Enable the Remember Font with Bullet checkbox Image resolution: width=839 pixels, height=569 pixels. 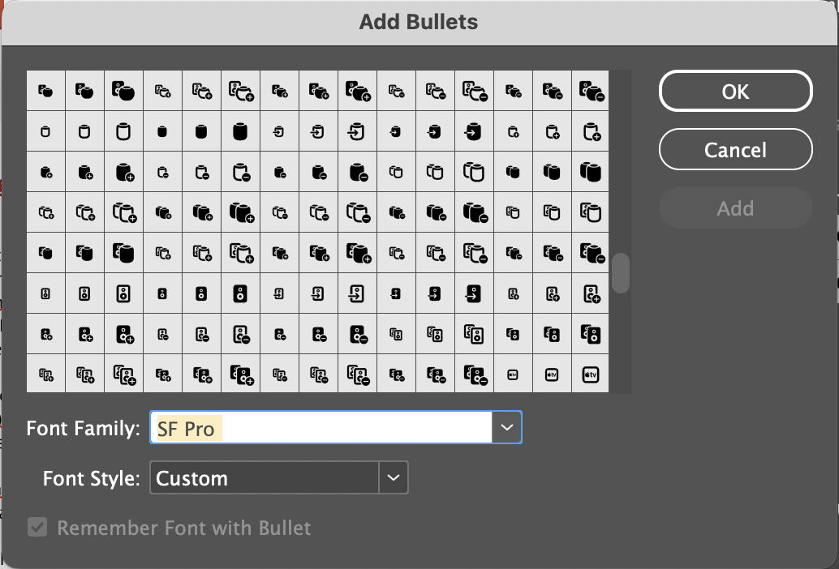pos(37,527)
